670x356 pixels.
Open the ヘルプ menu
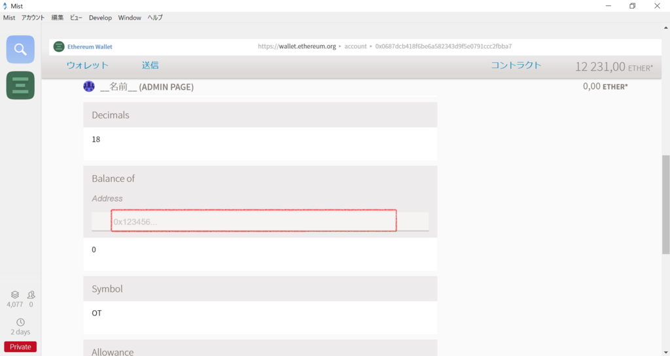155,18
